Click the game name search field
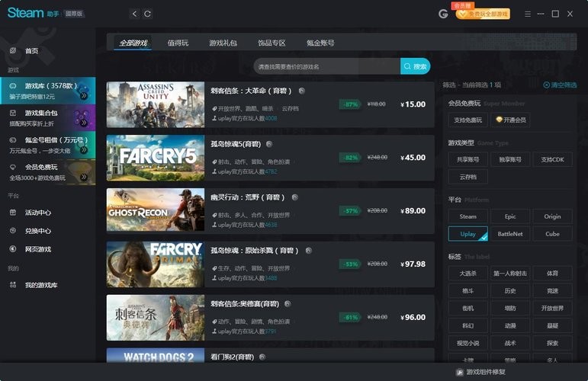This screenshot has width=588, height=381. click(326, 66)
